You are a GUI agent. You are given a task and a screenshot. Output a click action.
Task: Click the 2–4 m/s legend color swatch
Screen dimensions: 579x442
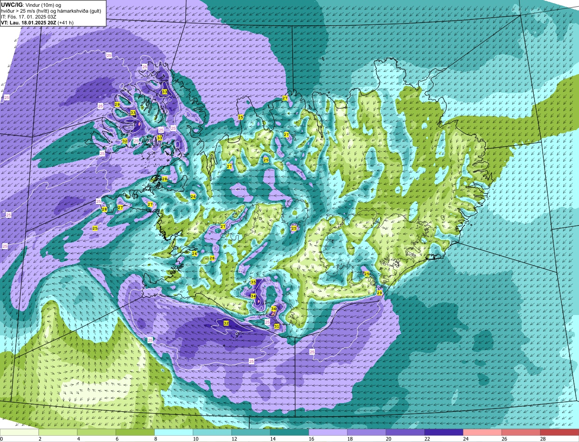pos(58,433)
